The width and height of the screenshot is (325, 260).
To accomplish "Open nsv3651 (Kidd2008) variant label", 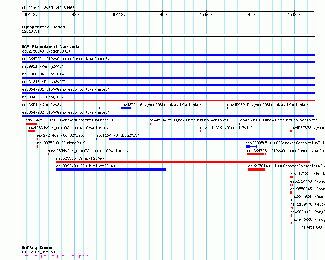I will pos(42,105).
